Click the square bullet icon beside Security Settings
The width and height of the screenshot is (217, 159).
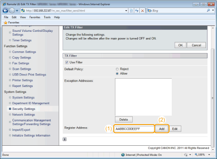tap(10, 109)
